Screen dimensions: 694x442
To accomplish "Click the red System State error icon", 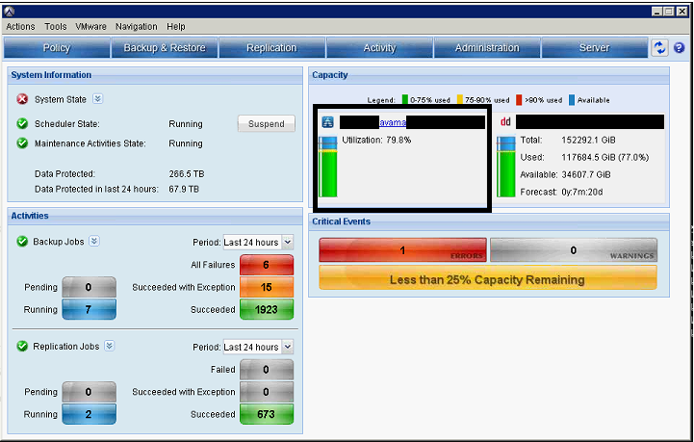I will coord(22,99).
